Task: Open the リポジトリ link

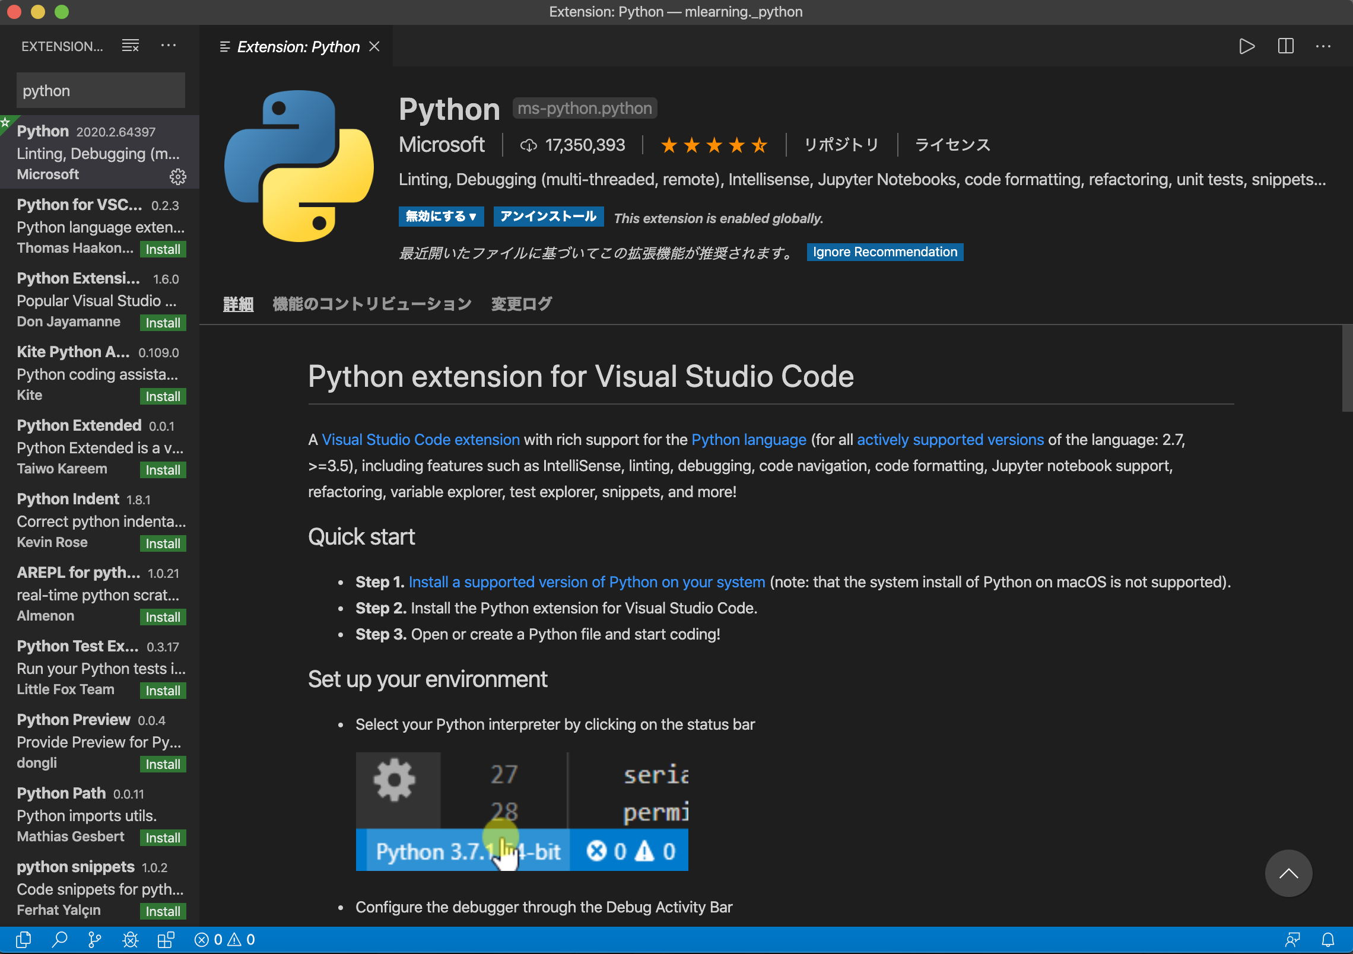Action: 841,145
